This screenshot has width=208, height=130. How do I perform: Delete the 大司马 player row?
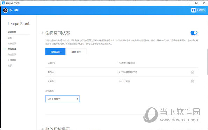(x=192, y=81)
